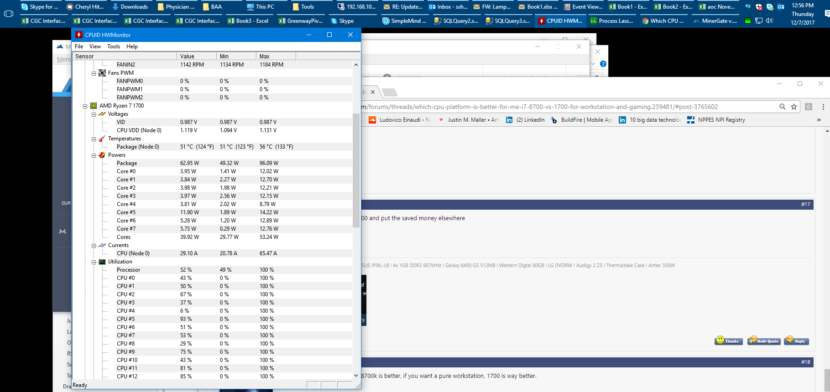Bookmark page with the star icon
Viewport: 830px width, 392px height.
794,107
